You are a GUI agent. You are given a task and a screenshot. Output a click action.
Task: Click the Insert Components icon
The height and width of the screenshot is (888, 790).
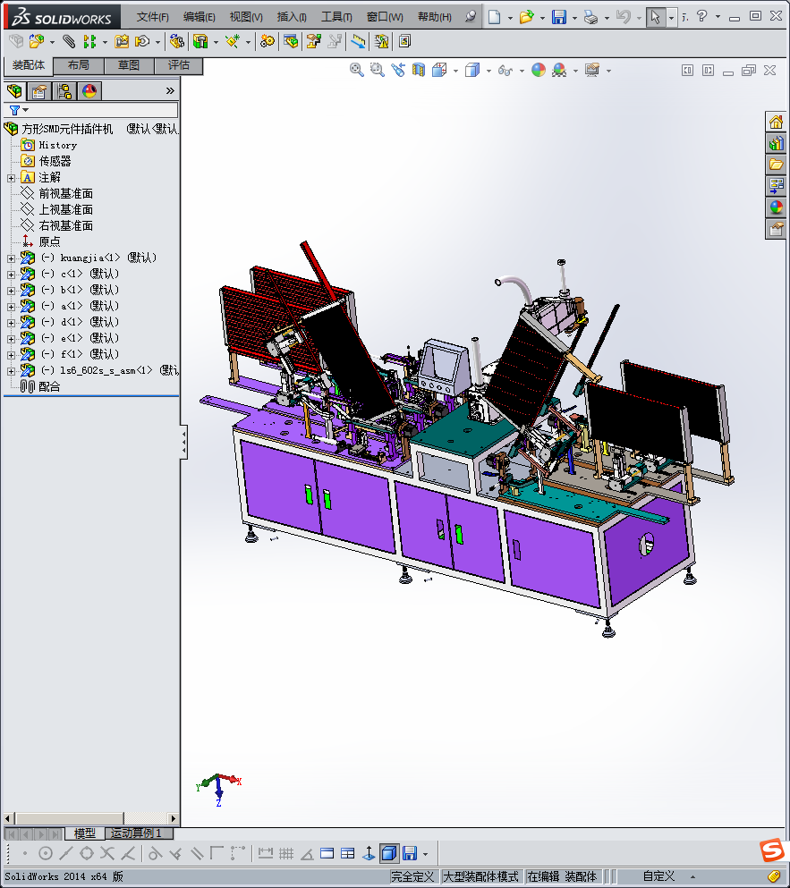37,41
